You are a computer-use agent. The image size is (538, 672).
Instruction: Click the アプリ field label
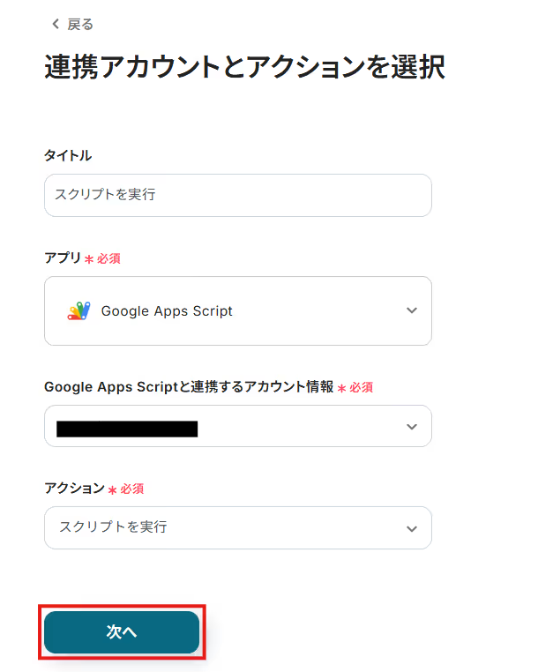[63, 258]
